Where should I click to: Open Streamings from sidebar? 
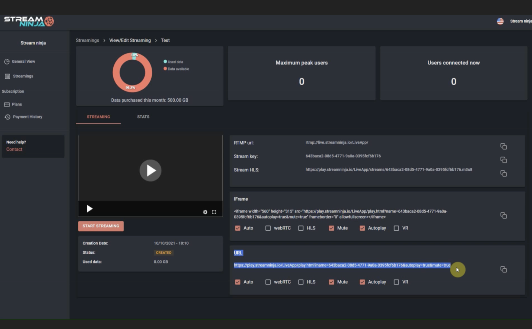click(x=23, y=76)
